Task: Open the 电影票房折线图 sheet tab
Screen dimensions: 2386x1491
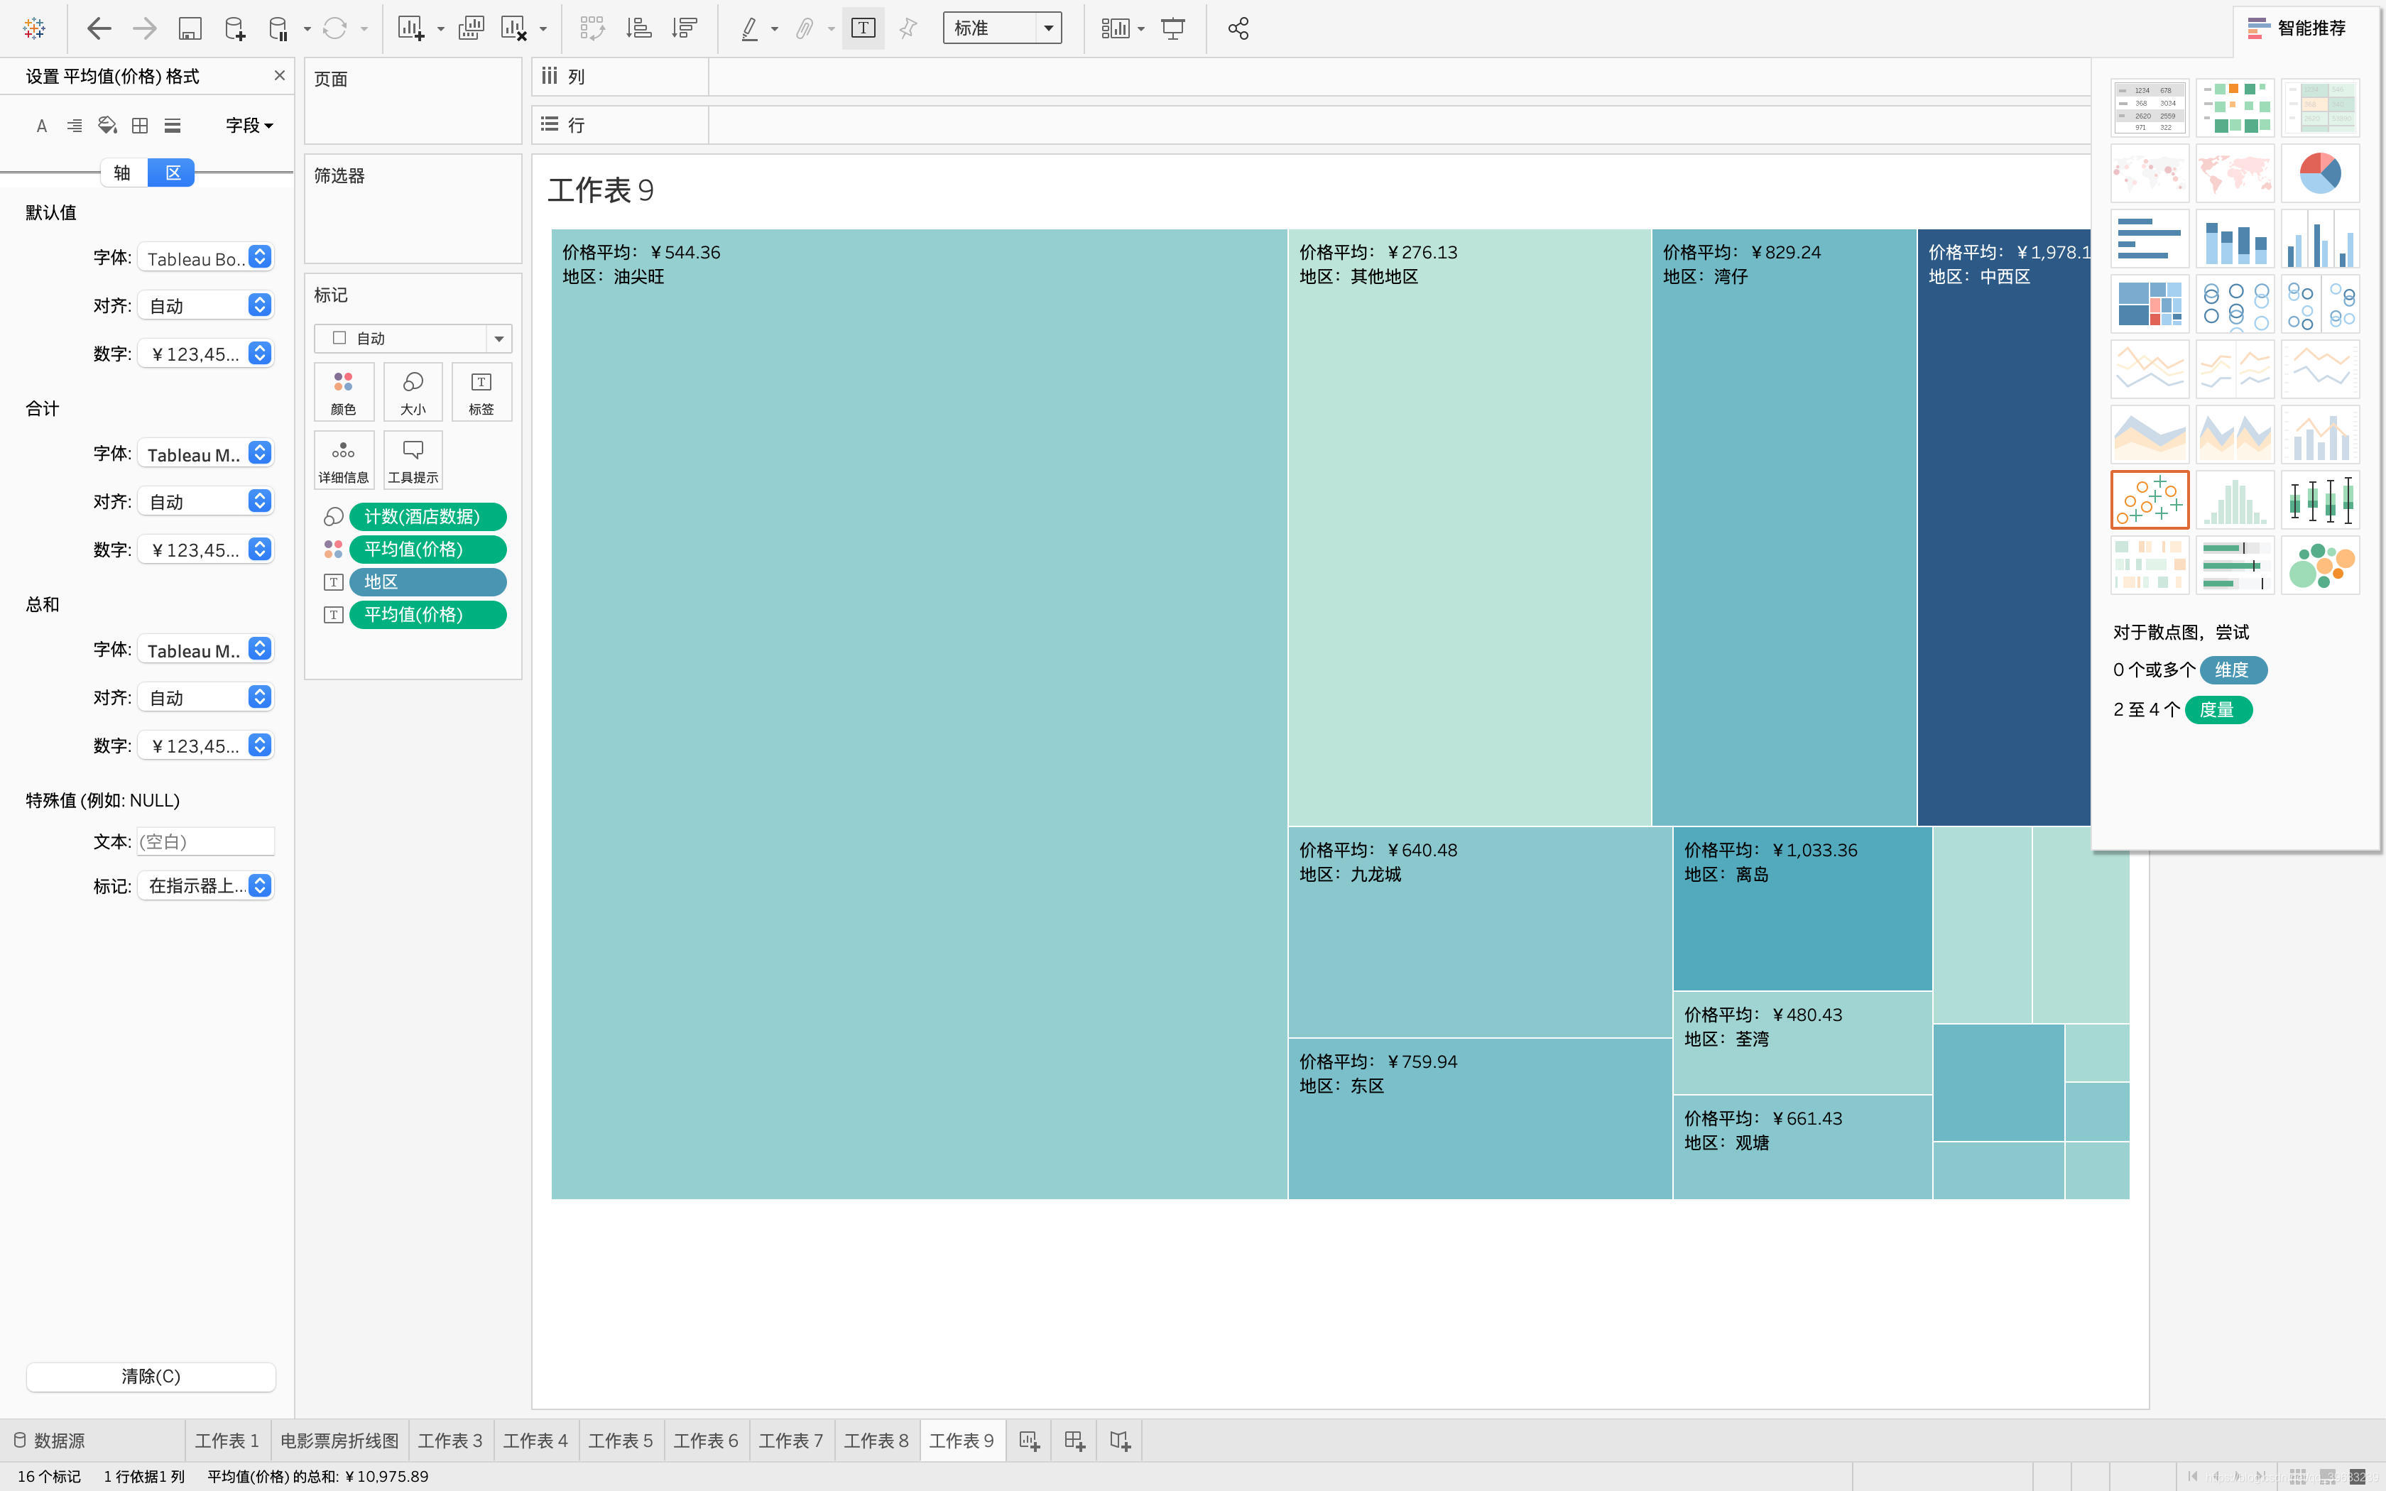Action: [x=339, y=1441]
